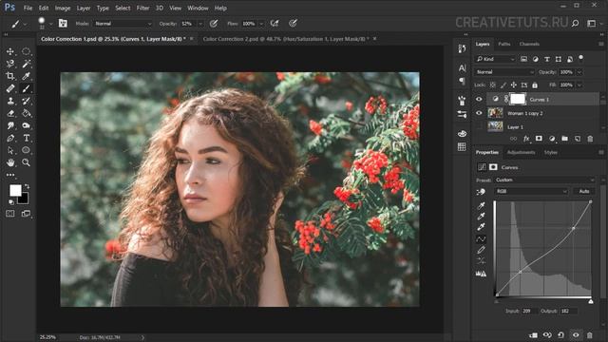Open the search icon at top right
Screen dimensions: 608x342
[x=576, y=23]
